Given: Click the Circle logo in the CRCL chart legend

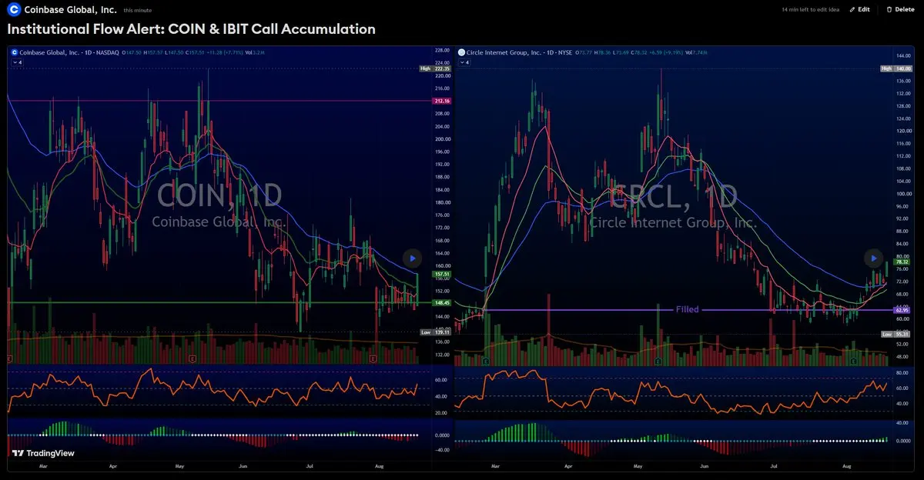Looking at the screenshot, I should tap(461, 52).
